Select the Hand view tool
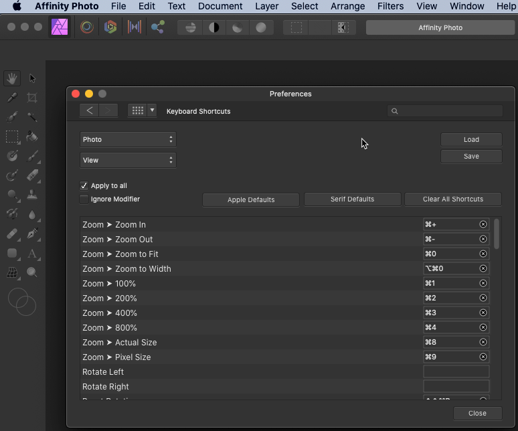518x431 pixels. [12, 78]
